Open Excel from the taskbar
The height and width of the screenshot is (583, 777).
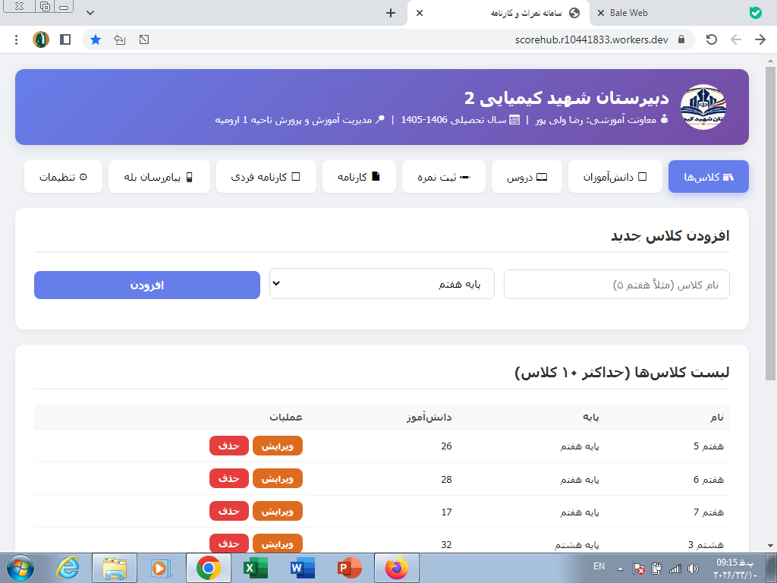point(255,568)
